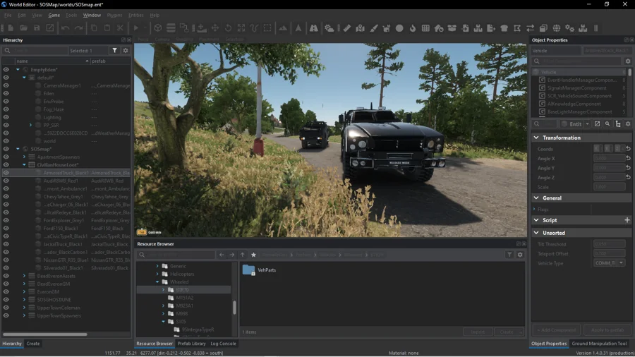Open the Window menu

click(x=92, y=15)
